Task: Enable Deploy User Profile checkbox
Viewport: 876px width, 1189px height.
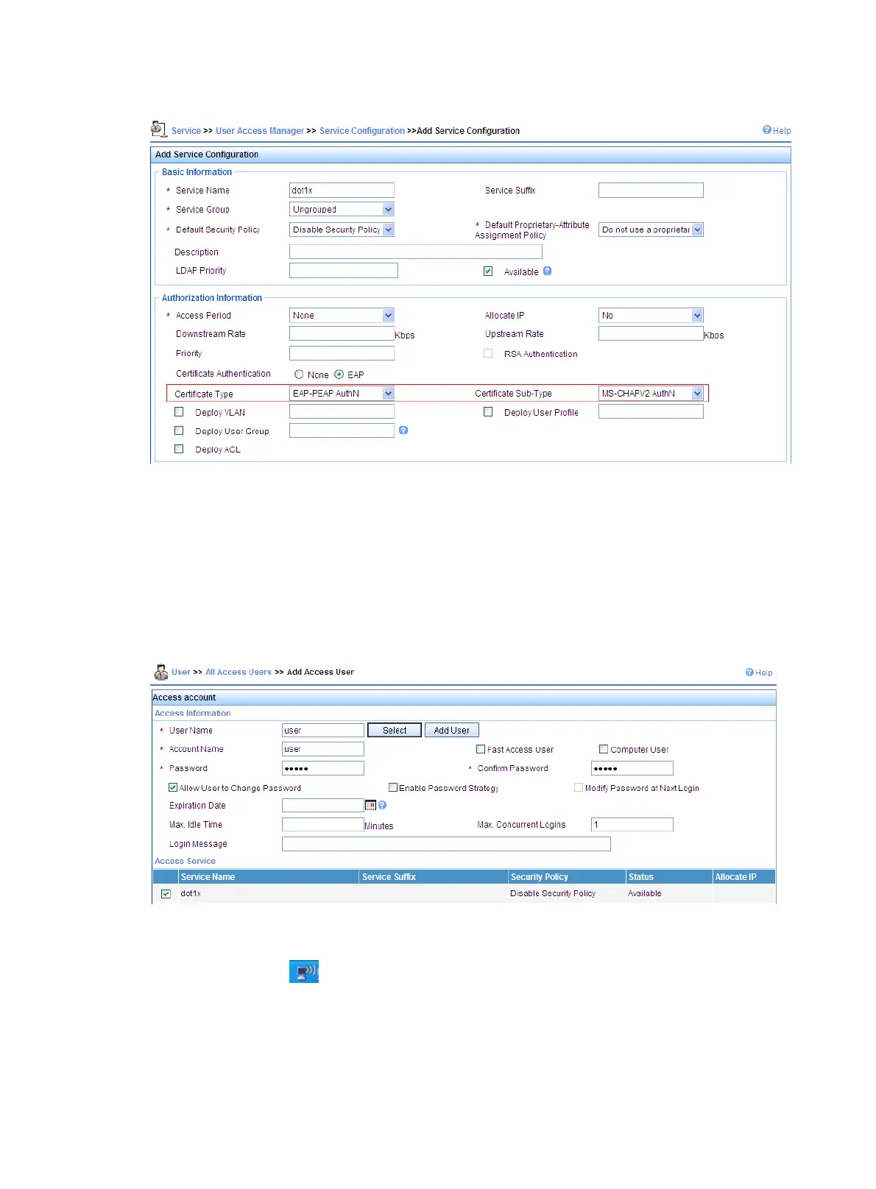Action: click(x=488, y=412)
